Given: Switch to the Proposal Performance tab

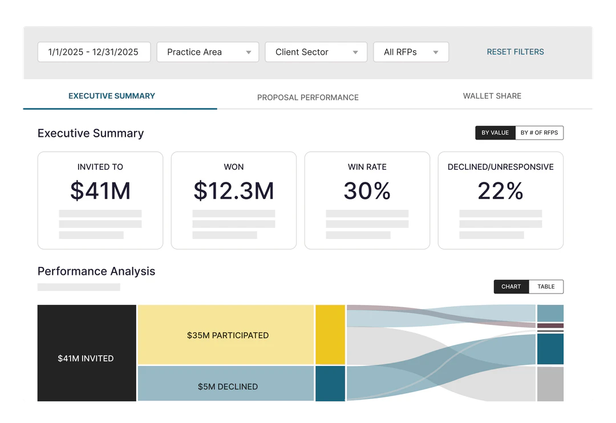Looking at the screenshot, I should pos(307,97).
